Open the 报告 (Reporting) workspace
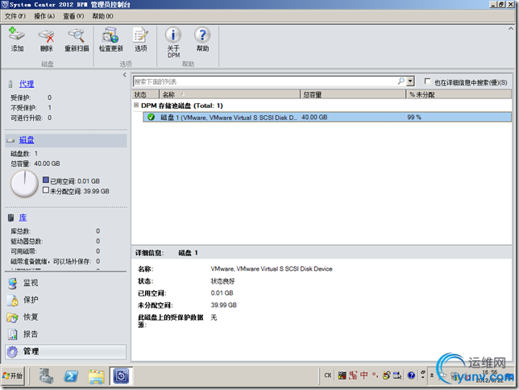This screenshot has height=390, width=519. (31, 334)
